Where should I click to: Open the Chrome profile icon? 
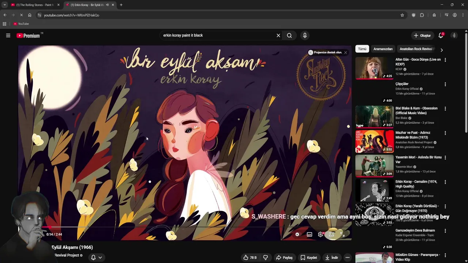point(454,15)
